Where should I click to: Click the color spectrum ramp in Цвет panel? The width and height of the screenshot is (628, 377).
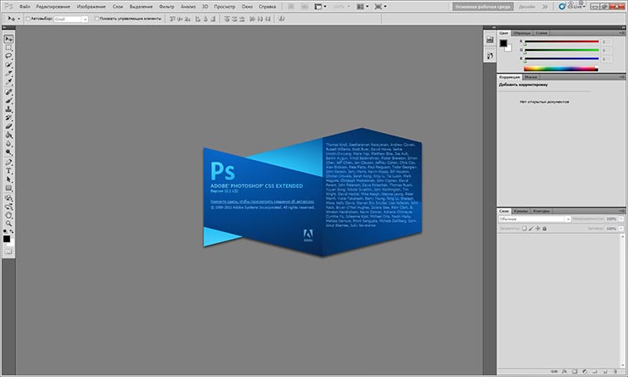[560, 69]
